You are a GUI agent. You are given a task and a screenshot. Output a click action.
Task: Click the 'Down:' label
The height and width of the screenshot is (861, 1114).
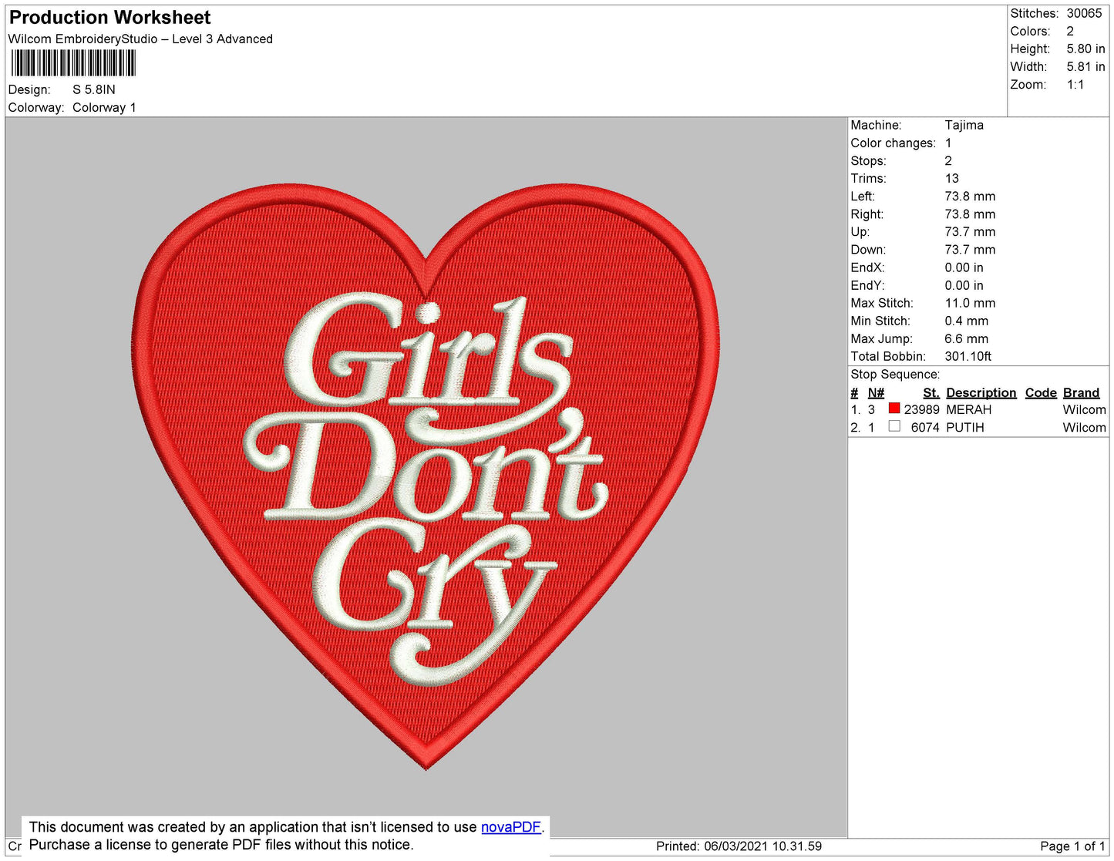pos(868,250)
